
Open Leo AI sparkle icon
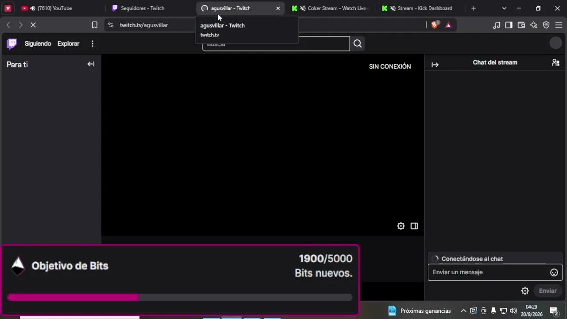coord(534,25)
